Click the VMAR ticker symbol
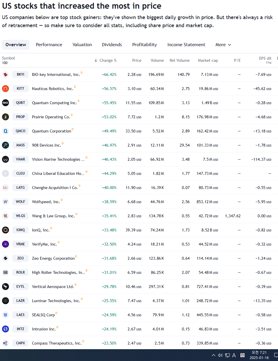Screen dimensions: 278x361 pyautogui.click(x=20, y=159)
